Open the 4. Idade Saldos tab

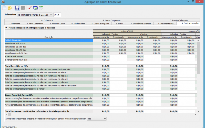(77, 24)
